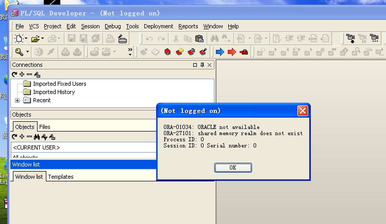Open the New document dropdown arrow

(x=26, y=39)
